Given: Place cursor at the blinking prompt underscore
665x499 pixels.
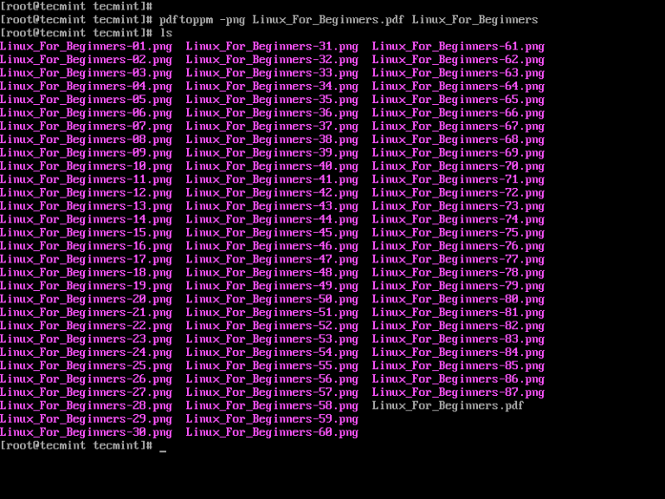Looking at the screenshot, I should pos(163,450).
